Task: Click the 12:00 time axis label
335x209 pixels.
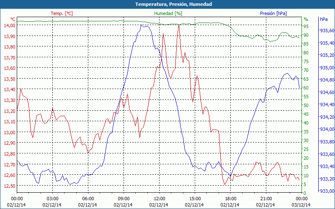Action: [x=159, y=199]
